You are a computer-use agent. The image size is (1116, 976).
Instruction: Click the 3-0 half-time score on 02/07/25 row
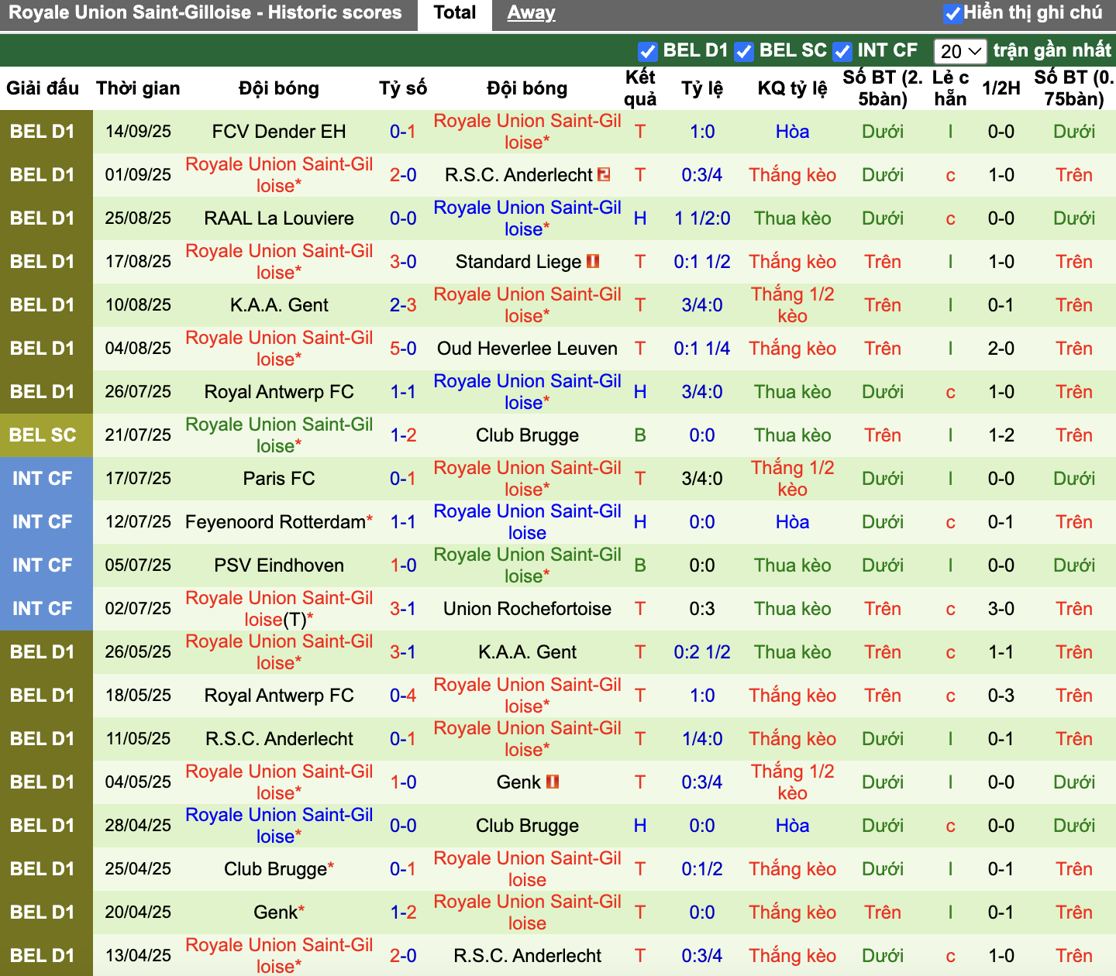point(1001,609)
